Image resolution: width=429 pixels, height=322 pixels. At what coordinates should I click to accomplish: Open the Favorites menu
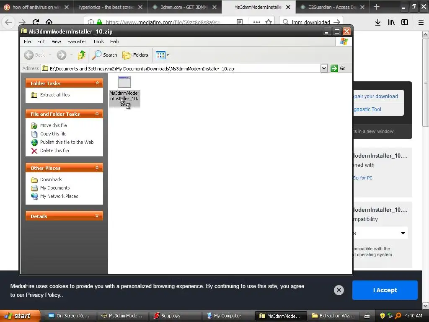tap(77, 42)
